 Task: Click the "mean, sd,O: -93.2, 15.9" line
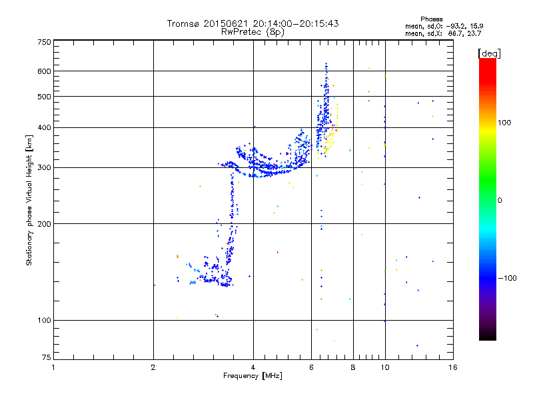(444, 26)
